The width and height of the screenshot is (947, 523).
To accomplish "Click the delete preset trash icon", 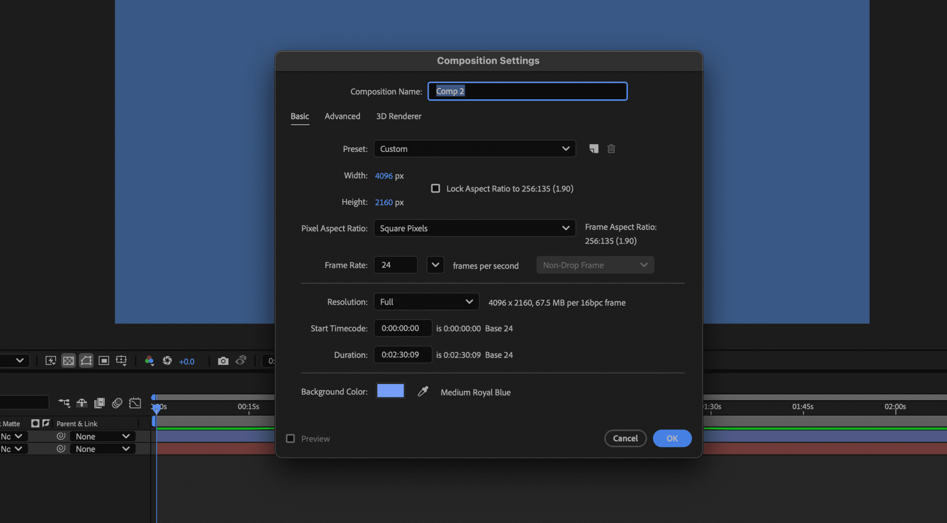I will 611,149.
